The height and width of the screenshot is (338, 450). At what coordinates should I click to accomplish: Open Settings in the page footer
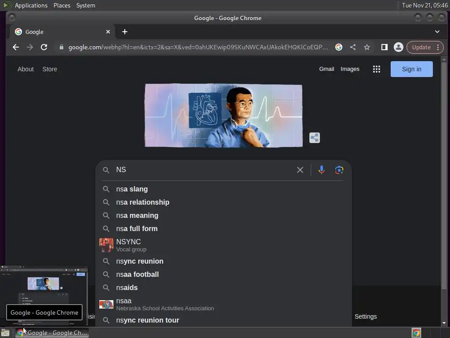(x=366, y=316)
